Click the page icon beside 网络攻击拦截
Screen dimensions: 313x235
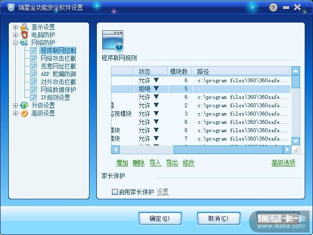(34, 58)
